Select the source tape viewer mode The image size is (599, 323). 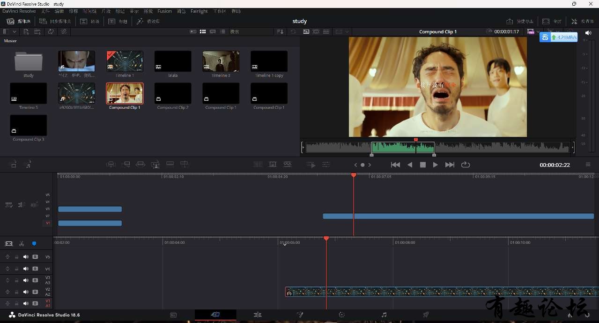click(316, 31)
